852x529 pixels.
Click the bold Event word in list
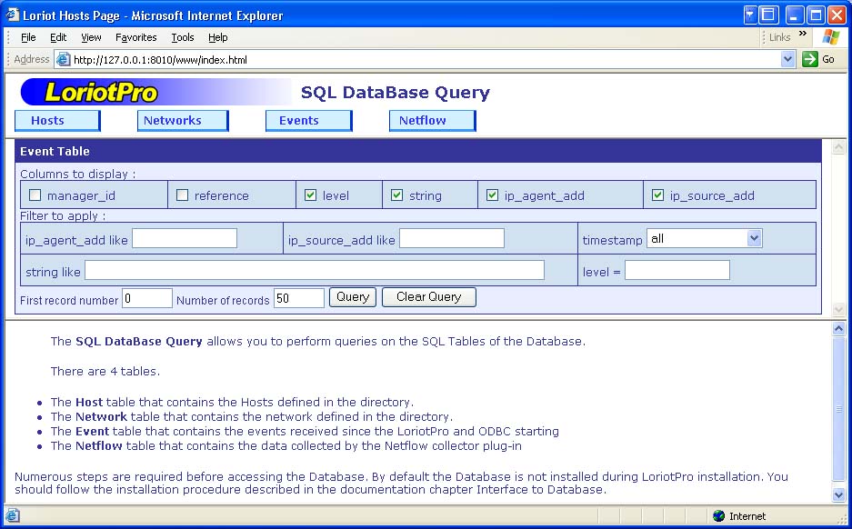click(x=93, y=431)
